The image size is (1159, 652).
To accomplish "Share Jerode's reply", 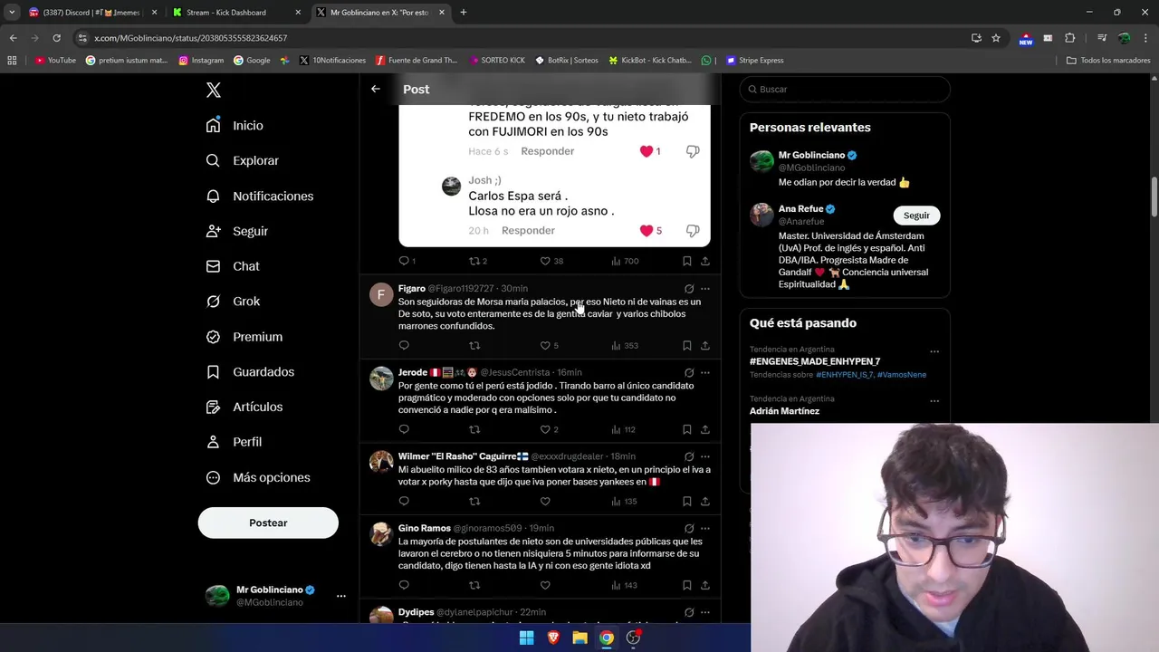I will point(705,429).
